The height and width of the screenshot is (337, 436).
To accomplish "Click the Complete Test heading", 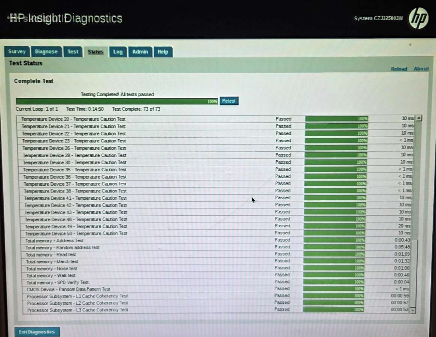I will [34, 81].
